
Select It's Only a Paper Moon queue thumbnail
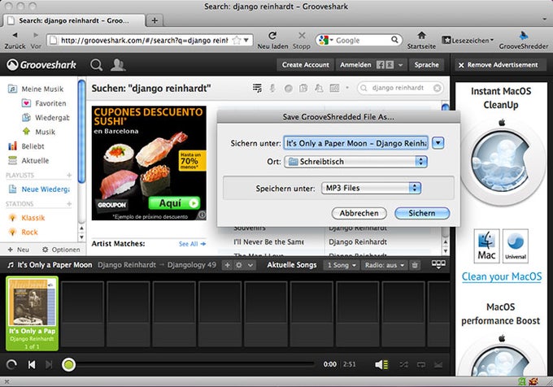[x=32, y=313]
